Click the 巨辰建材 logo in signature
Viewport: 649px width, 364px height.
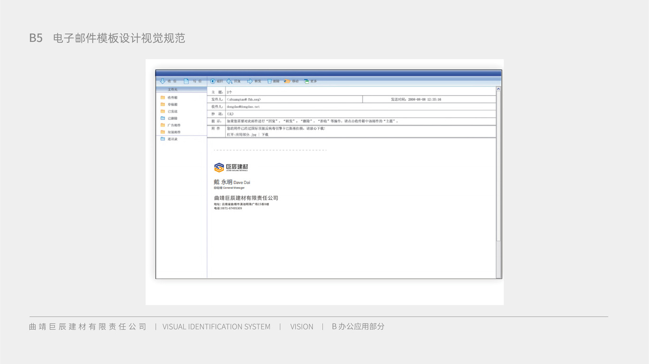point(231,167)
